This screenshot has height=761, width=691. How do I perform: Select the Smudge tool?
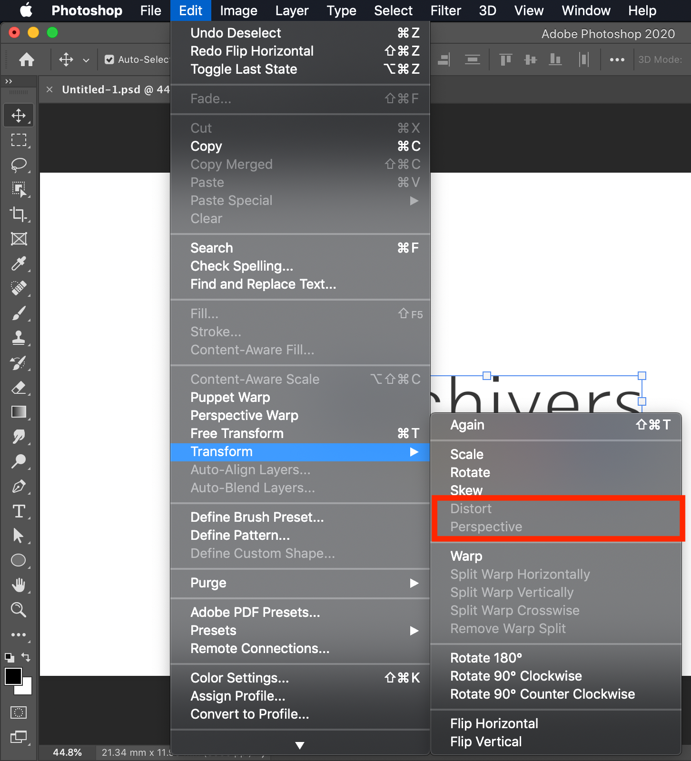click(x=19, y=437)
